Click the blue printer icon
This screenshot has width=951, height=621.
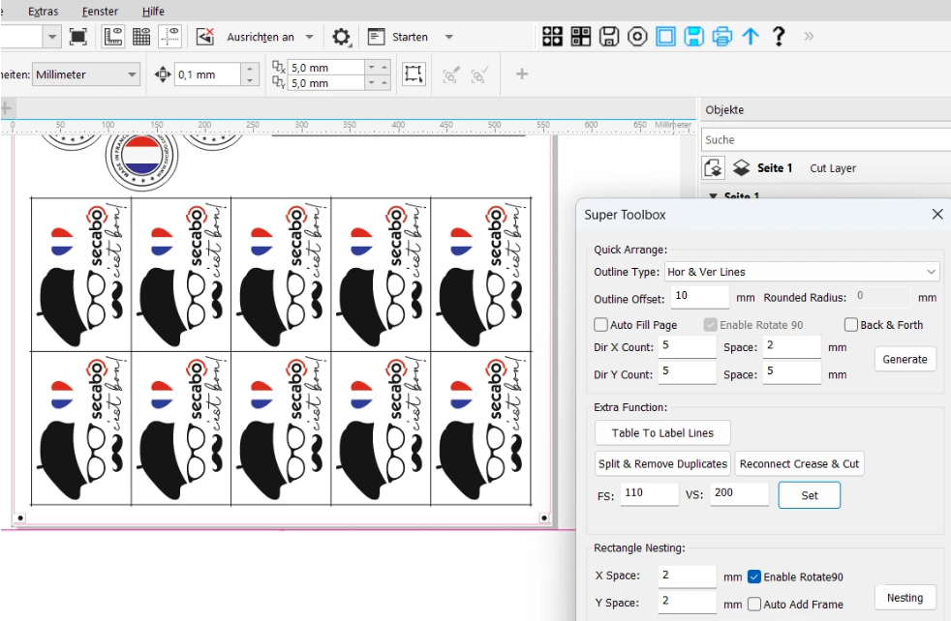722,37
